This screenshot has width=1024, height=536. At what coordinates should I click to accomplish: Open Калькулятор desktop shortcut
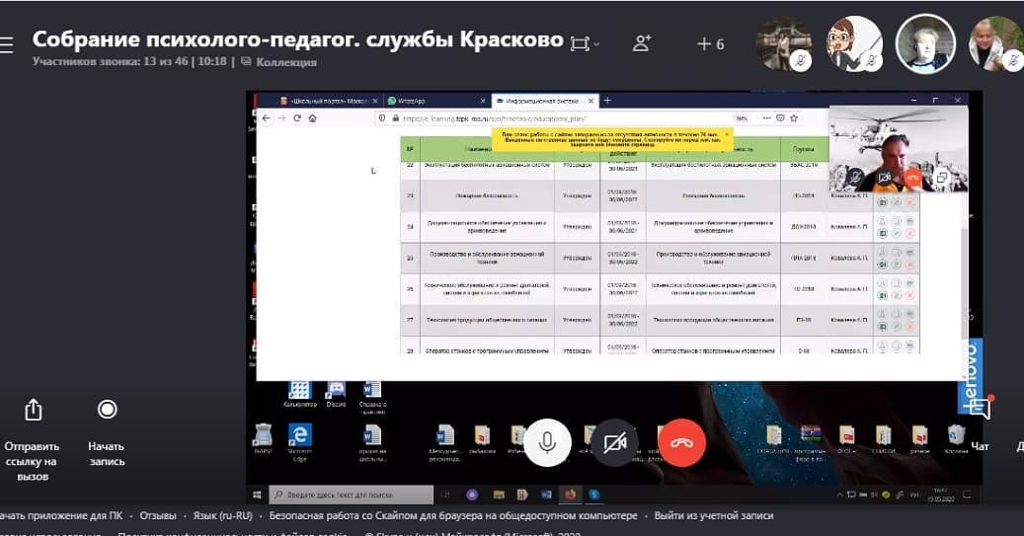tap(300, 394)
